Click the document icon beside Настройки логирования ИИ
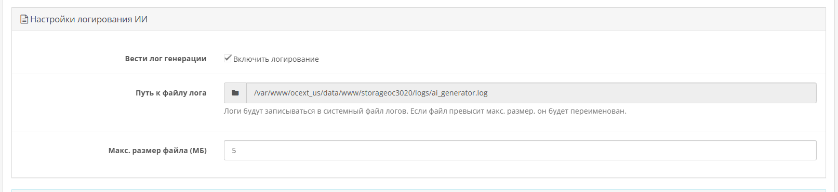838x192 pixels. point(24,19)
